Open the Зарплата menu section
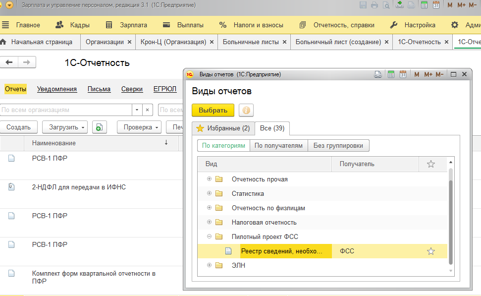Viewport: 481px width, 296px height. coord(126,25)
